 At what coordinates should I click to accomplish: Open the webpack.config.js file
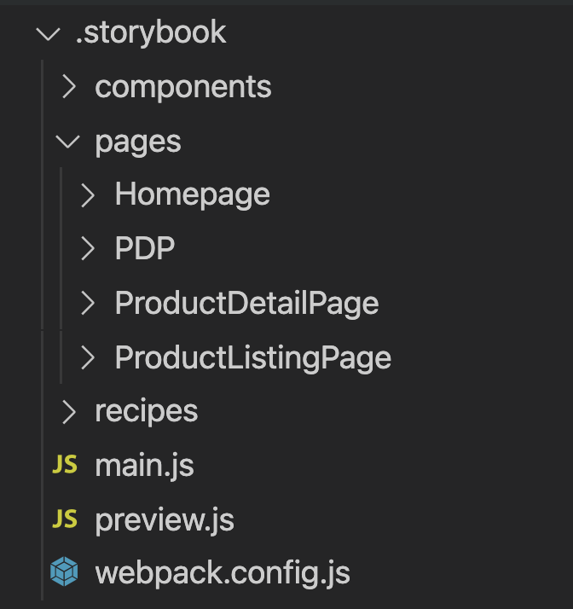pyautogui.click(x=223, y=573)
